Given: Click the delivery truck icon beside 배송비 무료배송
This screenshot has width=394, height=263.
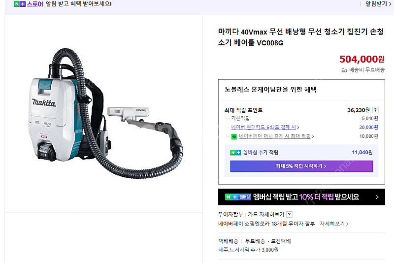Looking at the screenshot, I should tap(344, 70).
